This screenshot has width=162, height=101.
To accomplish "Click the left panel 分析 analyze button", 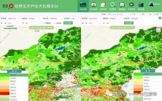I will point(68,23).
